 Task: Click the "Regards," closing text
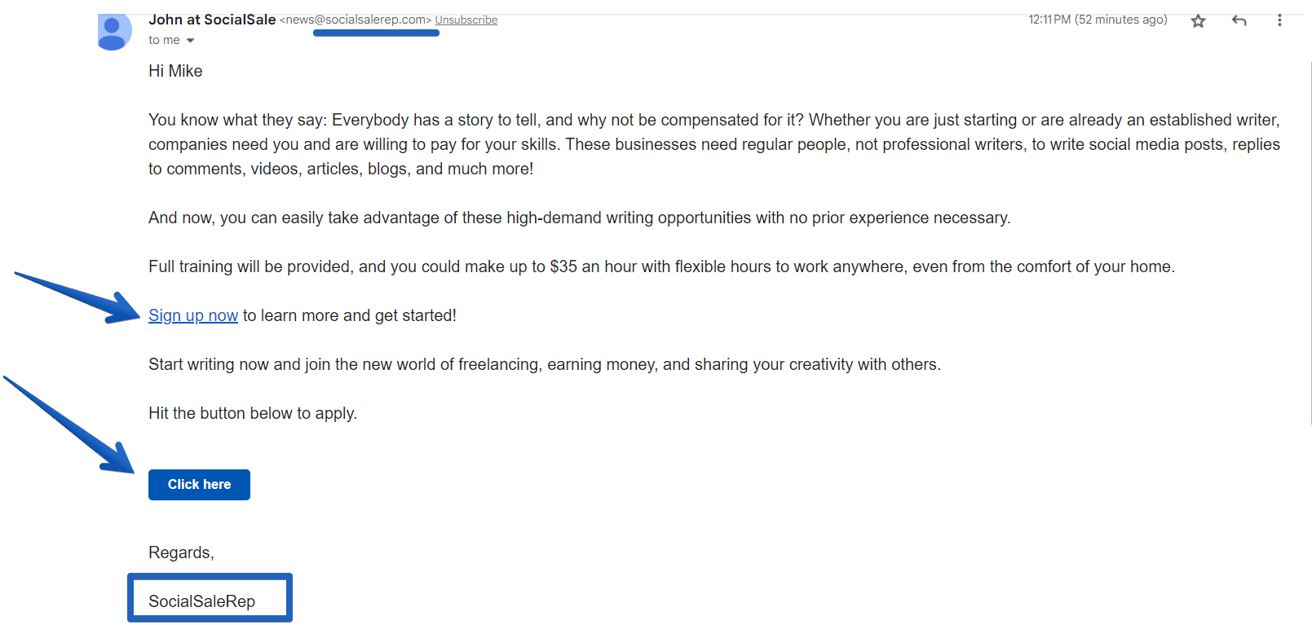[181, 552]
